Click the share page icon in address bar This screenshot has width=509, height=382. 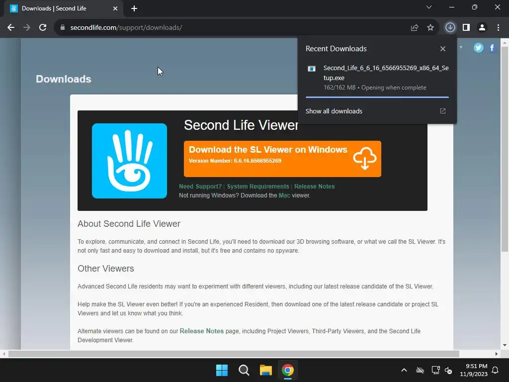(x=415, y=28)
